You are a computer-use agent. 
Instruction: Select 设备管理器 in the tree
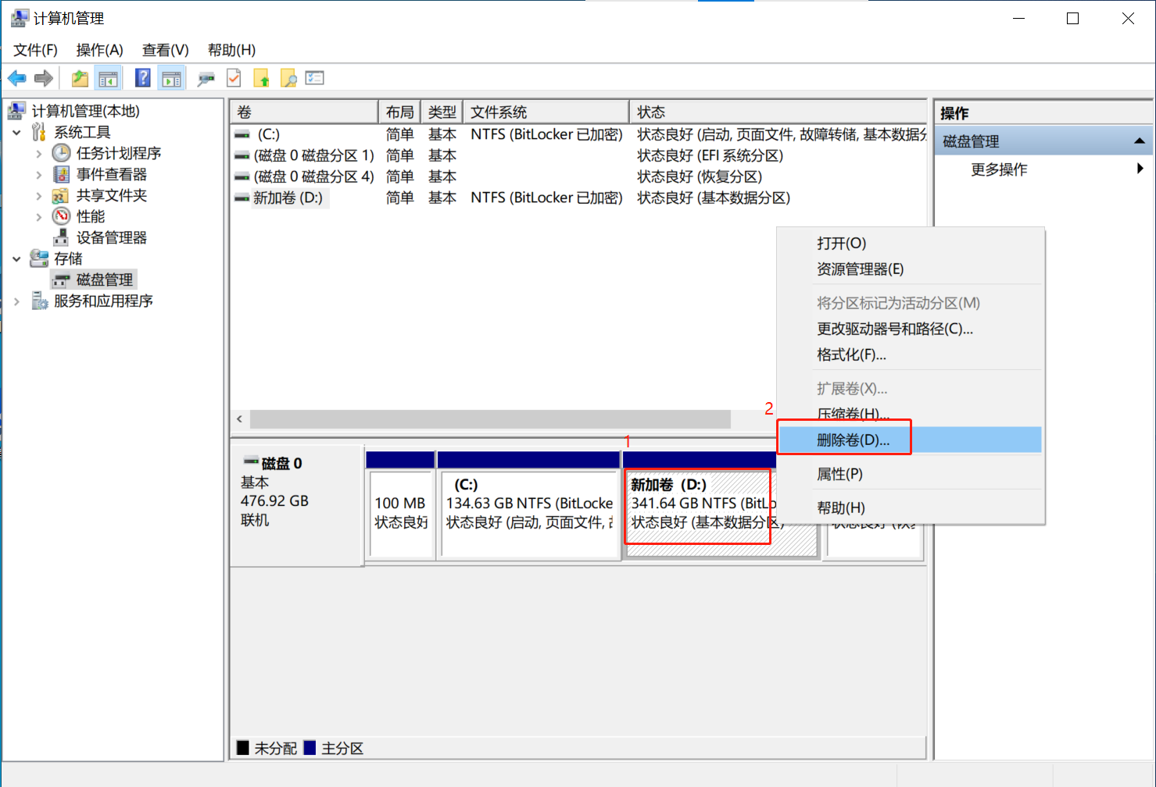click(111, 238)
